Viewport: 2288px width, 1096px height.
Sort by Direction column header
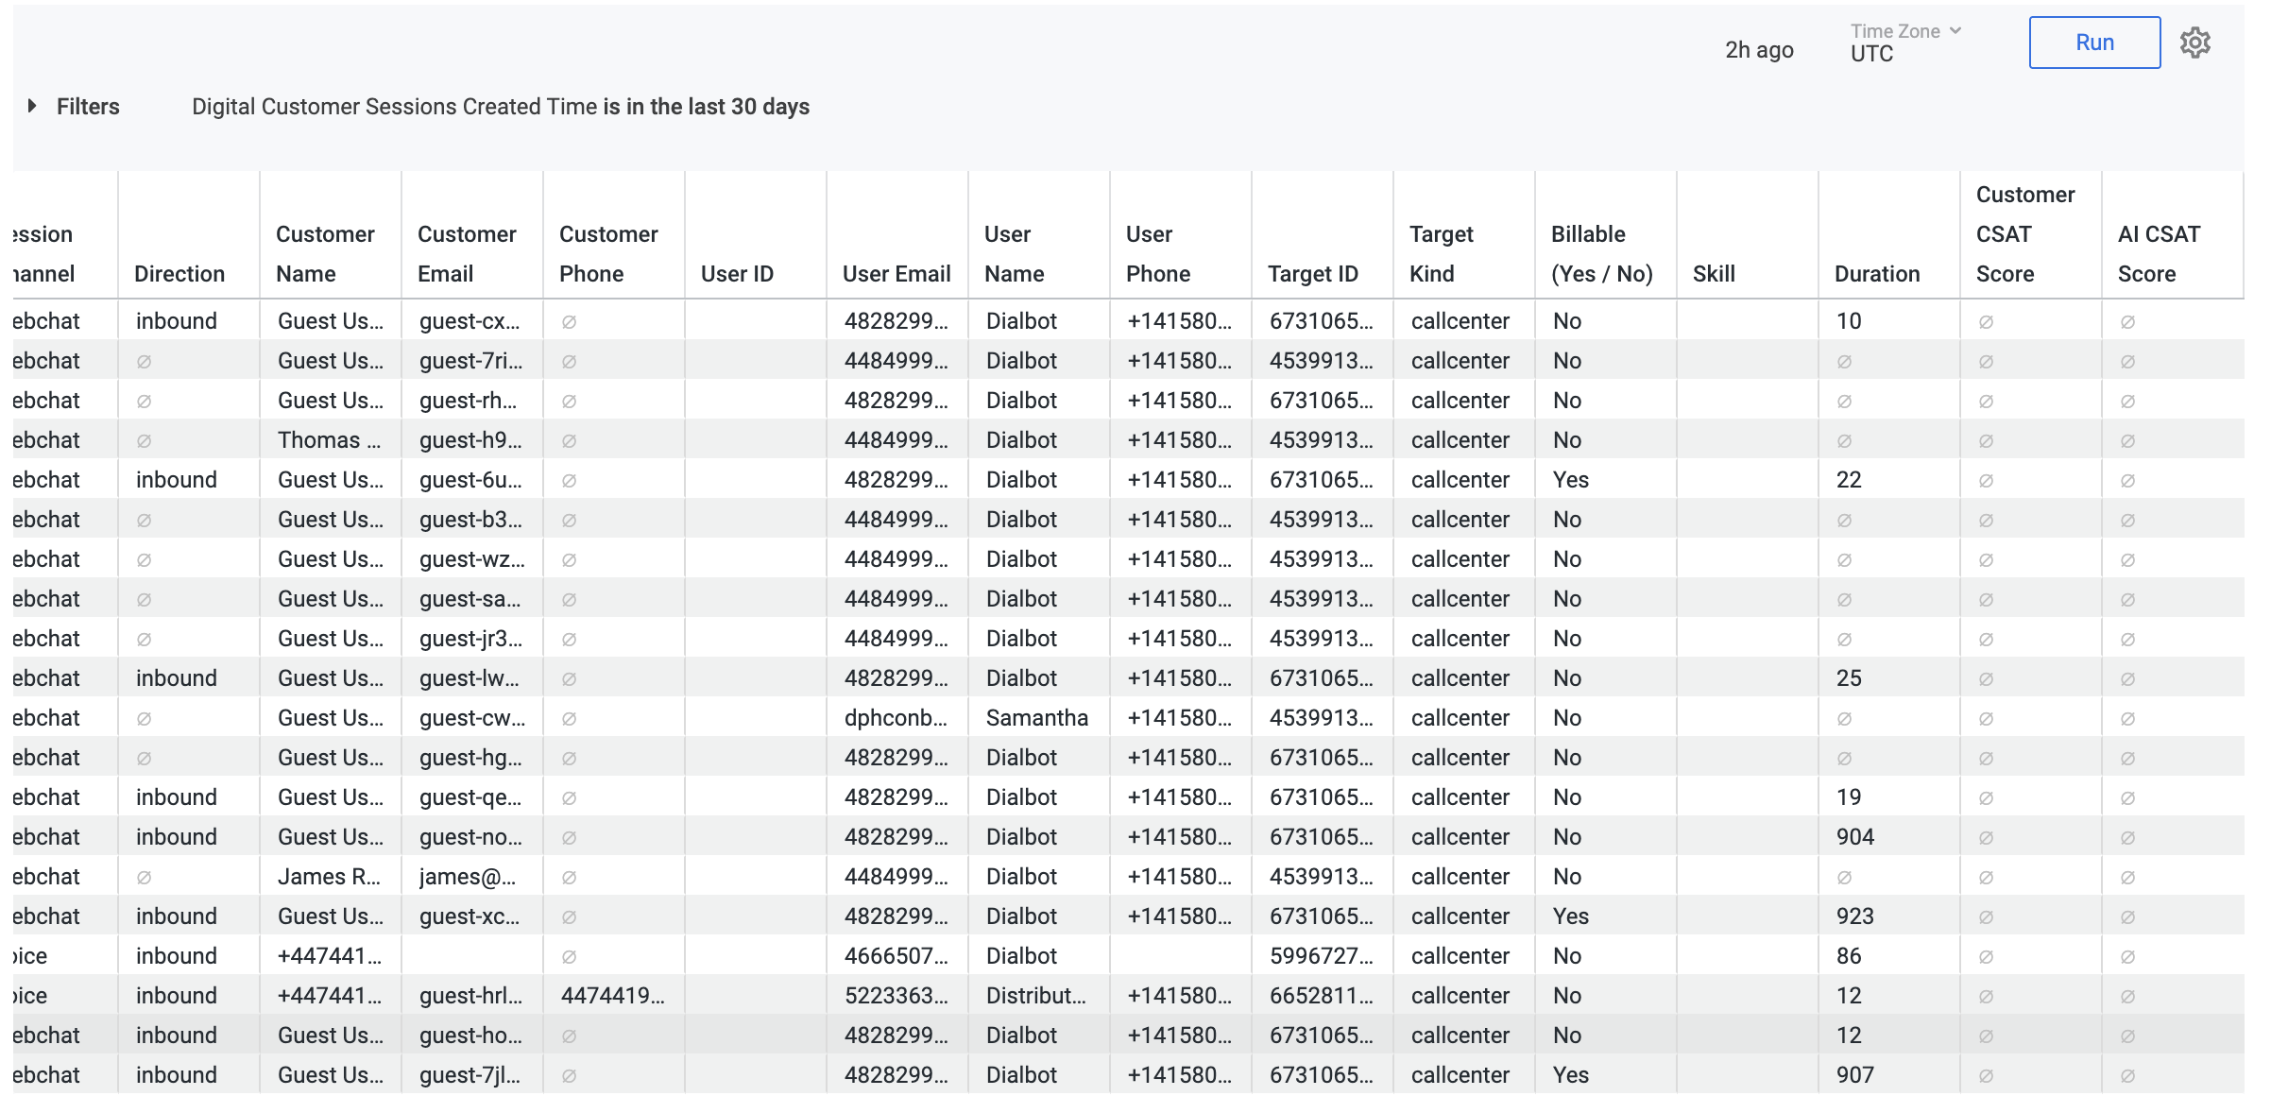pyautogui.click(x=179, y=274)
